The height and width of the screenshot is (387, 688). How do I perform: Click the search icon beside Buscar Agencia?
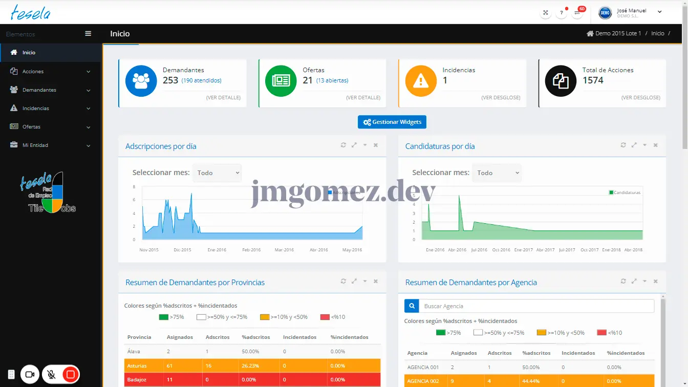point(412,306)
